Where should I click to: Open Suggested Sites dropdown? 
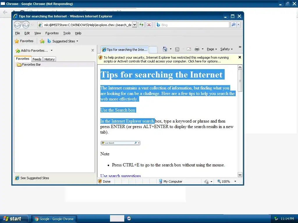[x=63, y=41]
